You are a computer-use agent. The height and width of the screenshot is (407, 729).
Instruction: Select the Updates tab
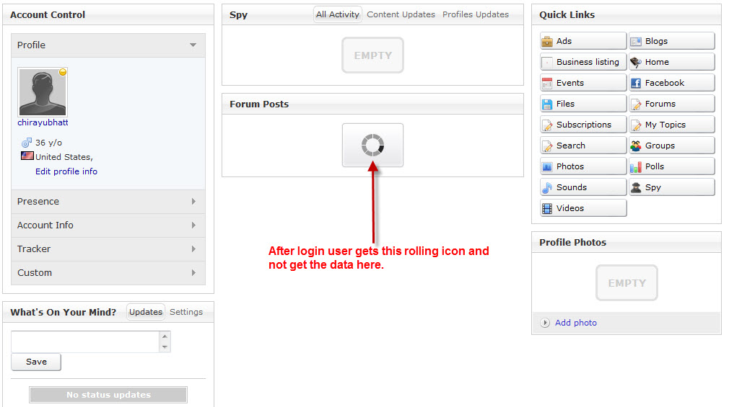(x=146, y=312)
